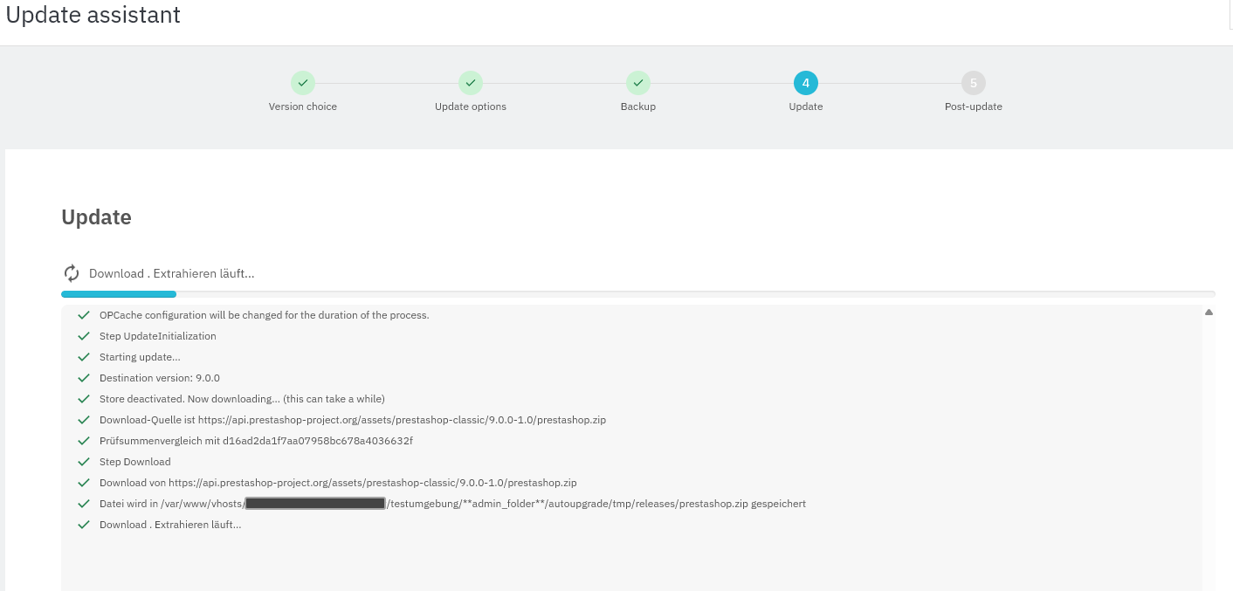Click checkmark beside last Extrahieren läuft log entry

(84, 525)
